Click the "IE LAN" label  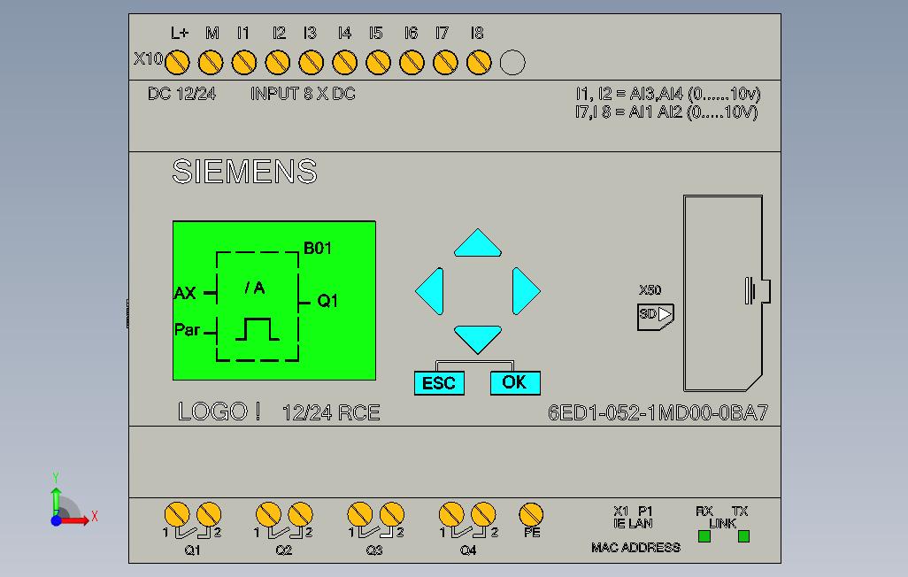point(633,523)
